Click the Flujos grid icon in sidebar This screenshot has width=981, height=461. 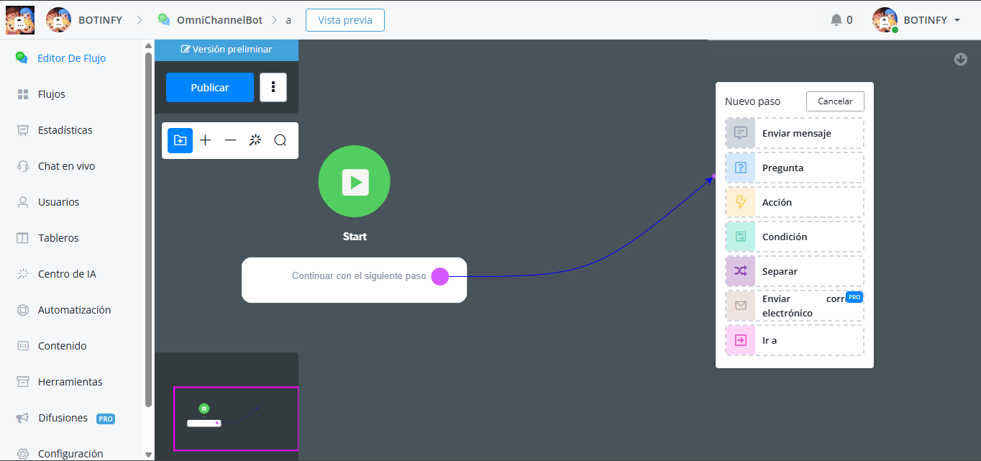coord(23,94)
